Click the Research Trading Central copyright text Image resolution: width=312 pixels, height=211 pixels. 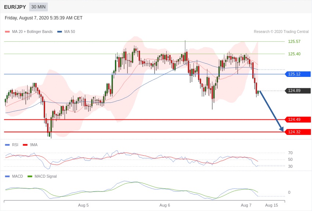click(281, 32)
